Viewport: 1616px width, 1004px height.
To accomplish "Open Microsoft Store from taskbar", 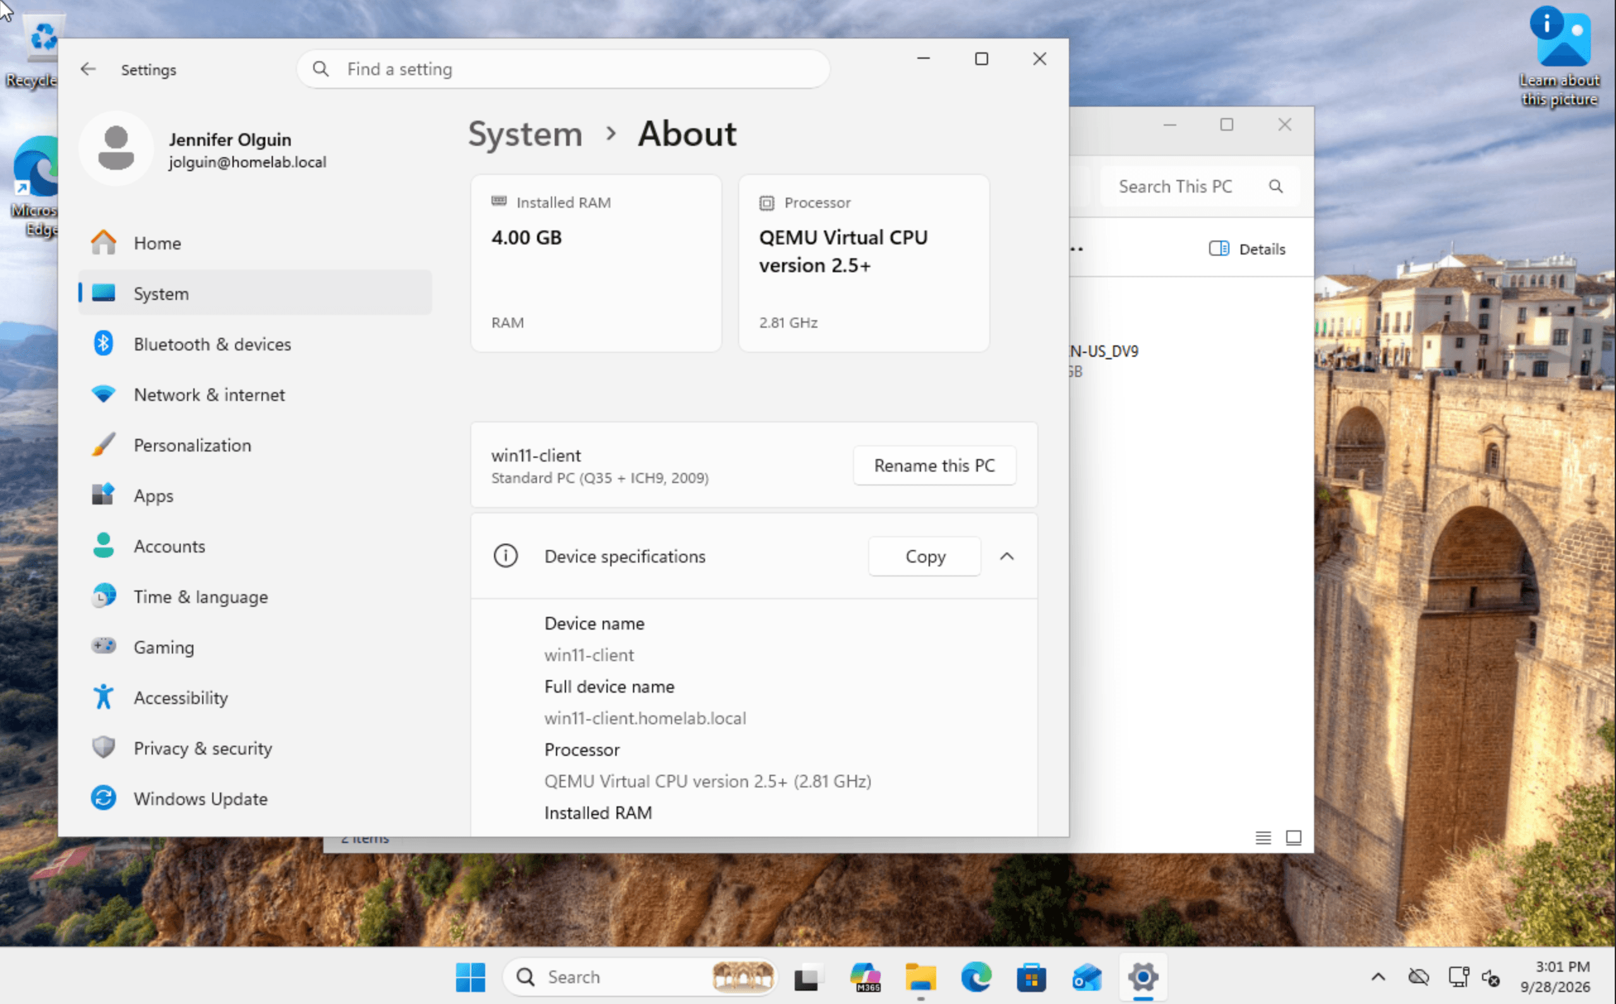I will click(x=1032, y=977).
